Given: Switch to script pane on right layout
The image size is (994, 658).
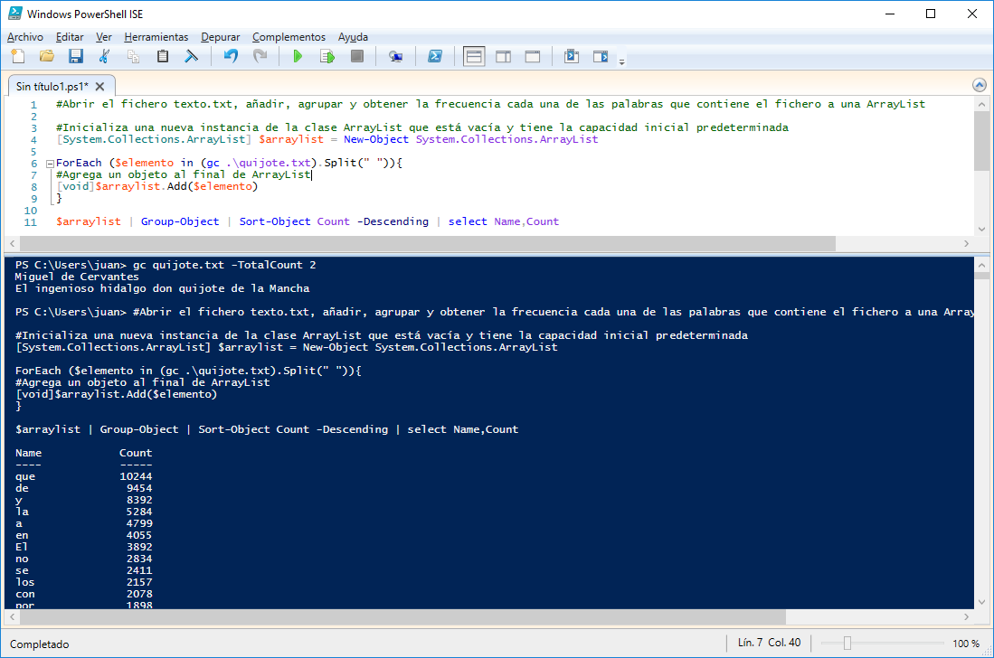Looking at the screenshot, I should pos(503,57).
